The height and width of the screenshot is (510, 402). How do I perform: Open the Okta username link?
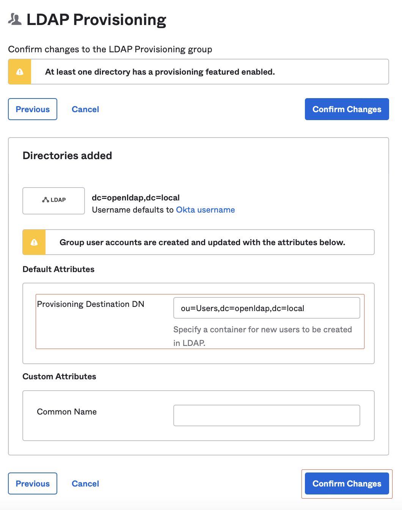(x=205, y=210)
